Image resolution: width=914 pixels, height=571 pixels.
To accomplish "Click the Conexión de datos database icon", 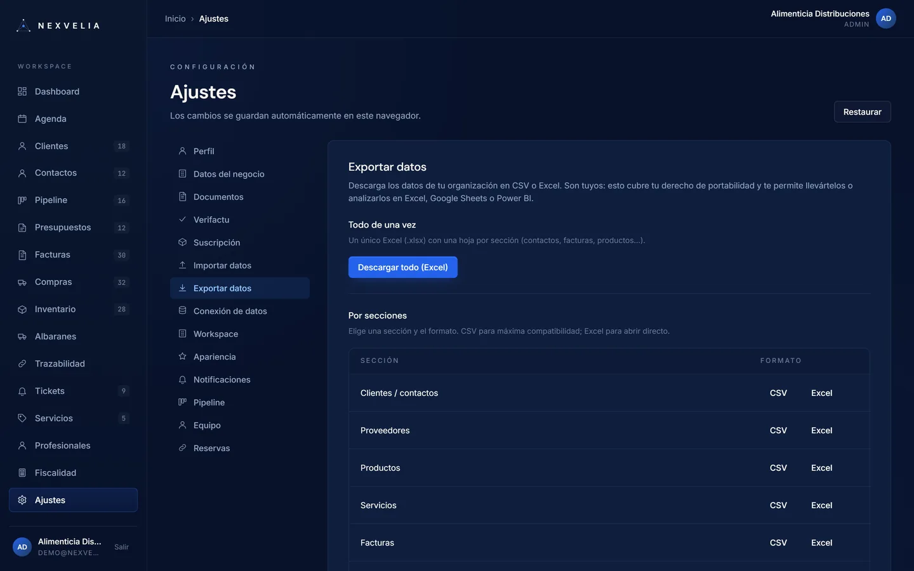I will [x=182, y=311].
